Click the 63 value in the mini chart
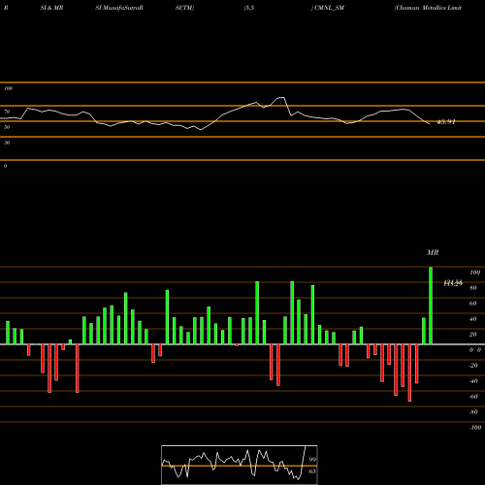485x485 pixels. 312,471
